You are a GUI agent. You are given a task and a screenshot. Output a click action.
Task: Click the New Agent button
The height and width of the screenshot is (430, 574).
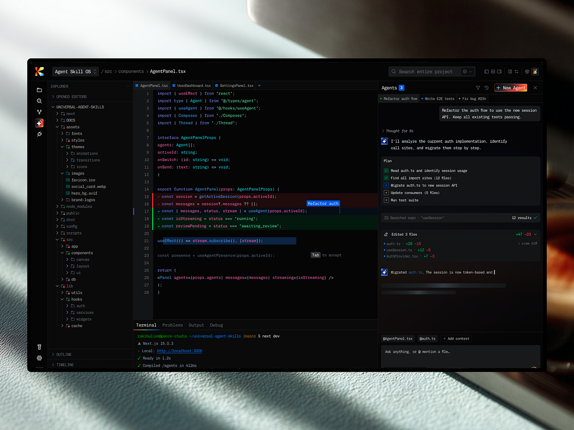click(511, 88)
